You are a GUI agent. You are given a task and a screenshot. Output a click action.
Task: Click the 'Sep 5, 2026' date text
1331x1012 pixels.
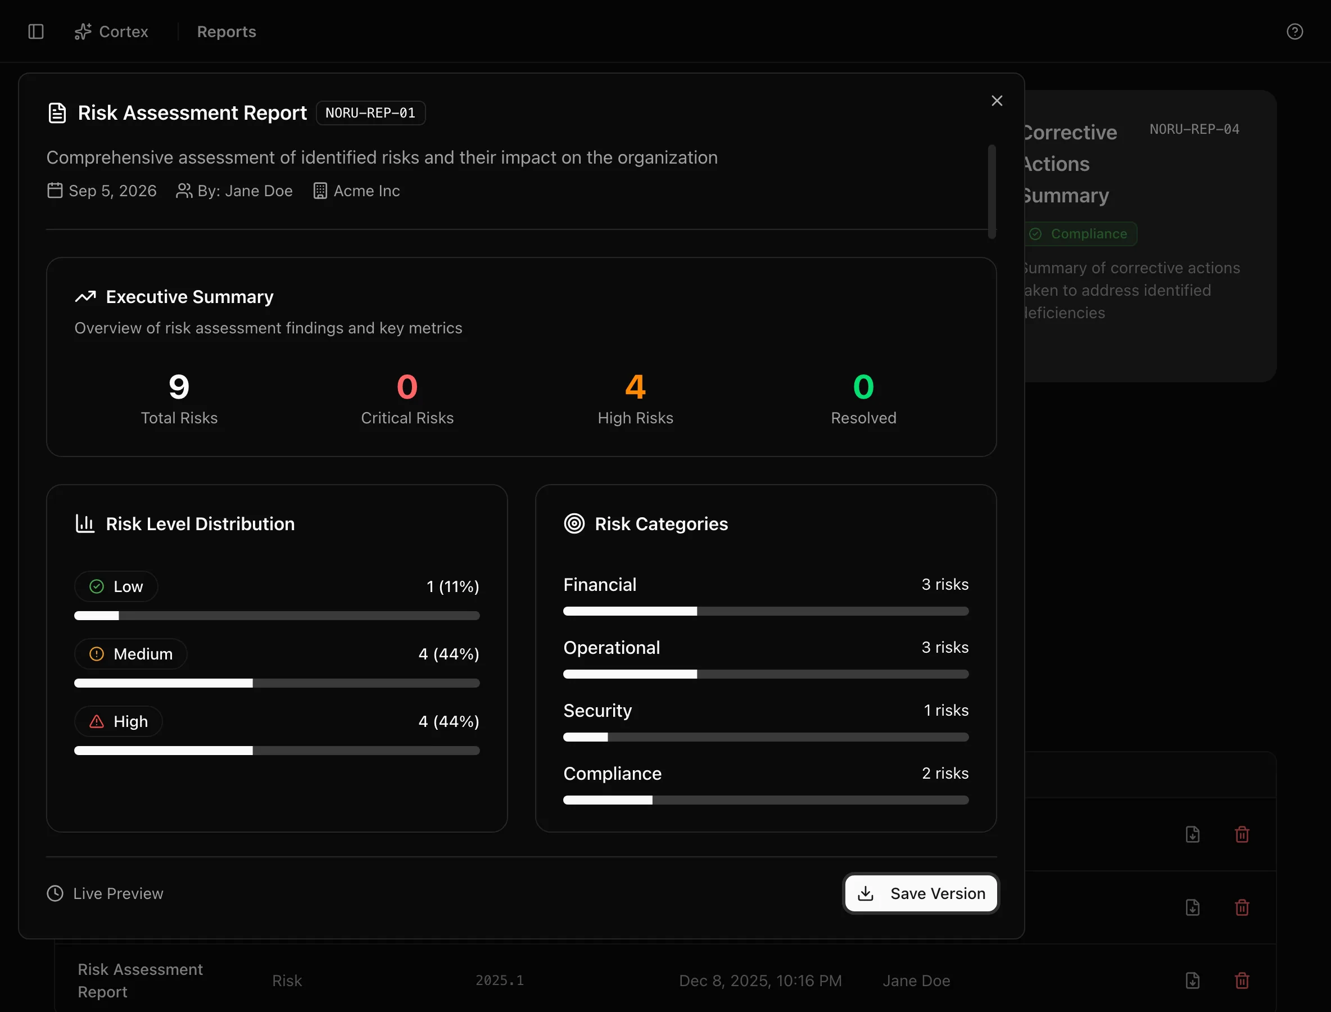[112, 191]
